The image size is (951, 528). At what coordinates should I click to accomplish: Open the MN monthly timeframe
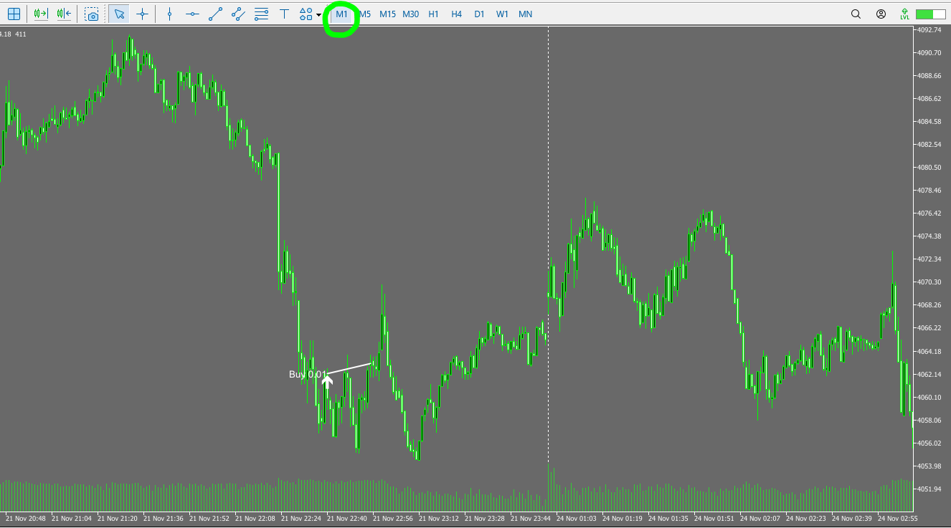tap(525, 14)
